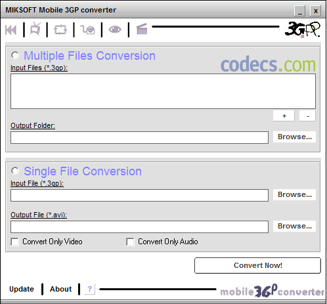Screen dimensions: 327x304
Task: Click the clapperboard toolbar icon
Action: coord(142,29)
